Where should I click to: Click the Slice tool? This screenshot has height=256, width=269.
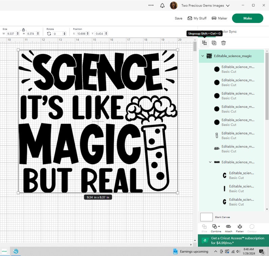204,228
